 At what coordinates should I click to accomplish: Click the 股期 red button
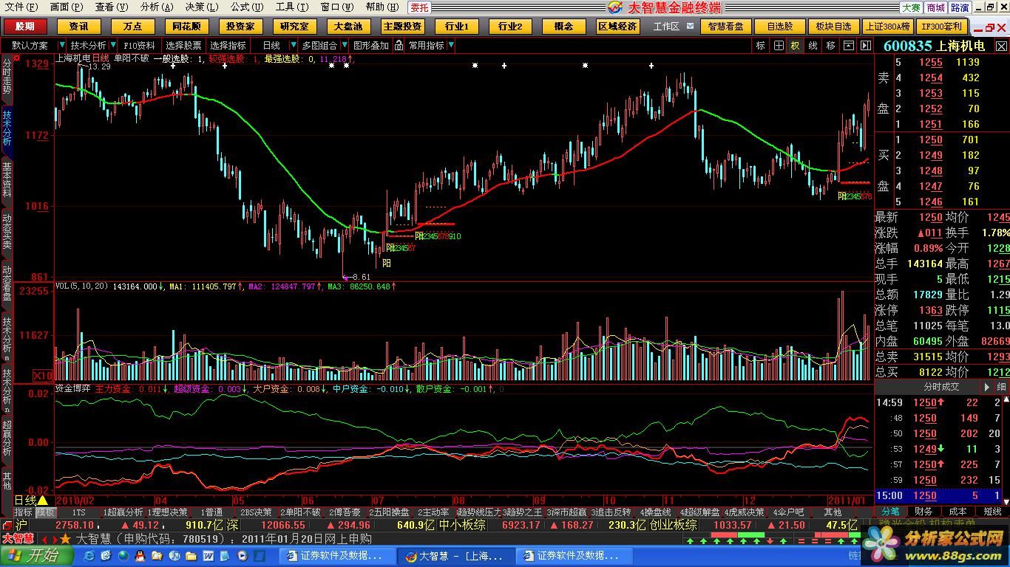[24, 26]
